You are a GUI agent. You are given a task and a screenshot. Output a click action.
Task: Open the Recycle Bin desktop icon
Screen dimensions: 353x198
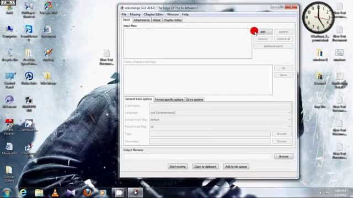point(9,55)
